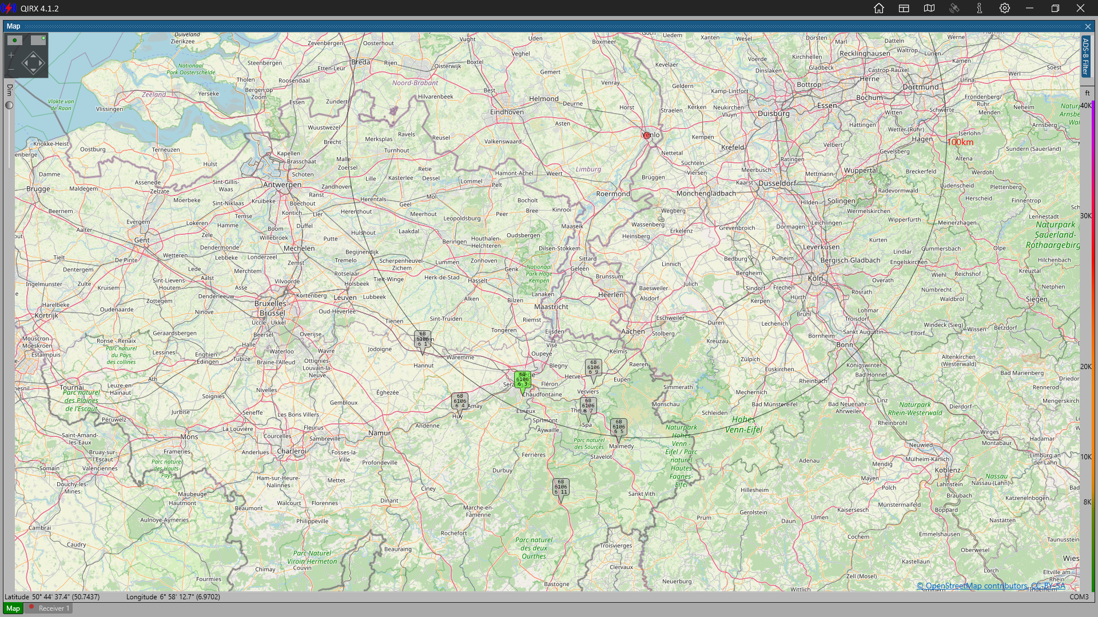This screenshot has width=1098, height=617.
Task: Click the satellite dish icon
Action: pyautogui.click(x=954, y=8)
